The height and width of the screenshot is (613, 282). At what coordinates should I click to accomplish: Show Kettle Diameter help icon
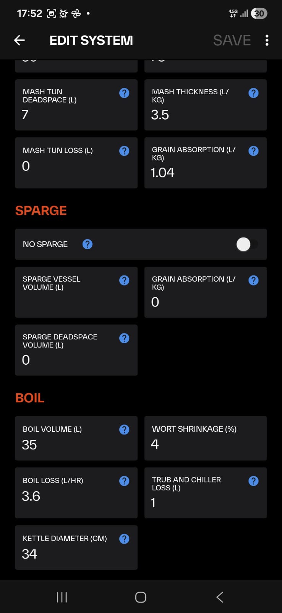pyautogui.click(x=124, y=539)
